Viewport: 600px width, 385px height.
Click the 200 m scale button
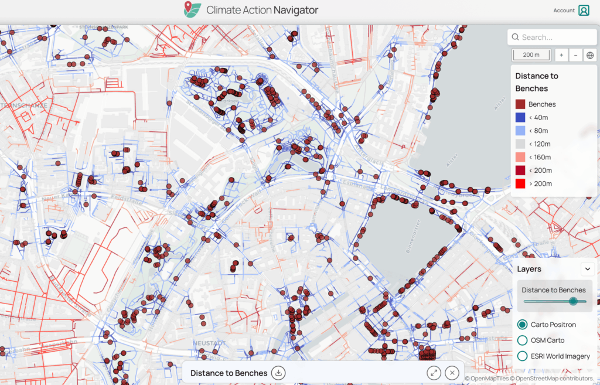(531, 54)
